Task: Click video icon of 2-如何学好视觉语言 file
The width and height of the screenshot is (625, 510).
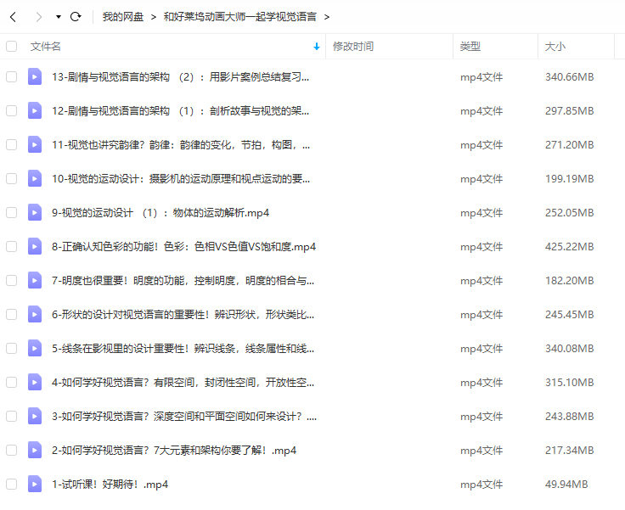Action: [35, 451]
